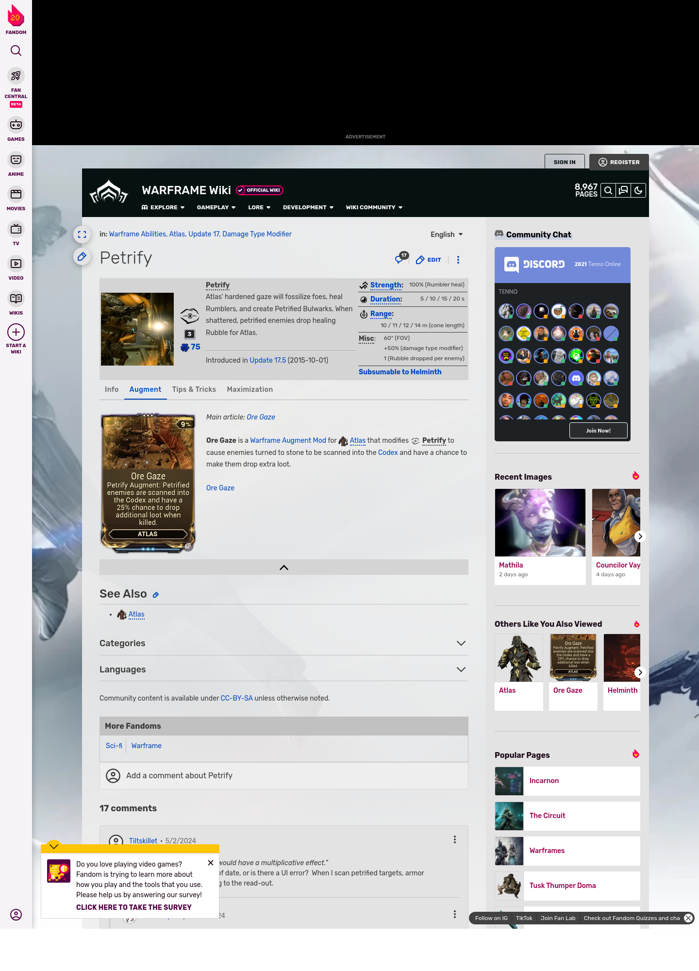Open the Wikis sidebar icon
Viewport: 699px width, 971px height.
tap(16, 299)
